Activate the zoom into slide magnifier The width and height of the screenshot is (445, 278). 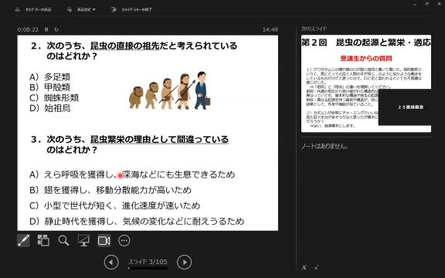click(x=63, y=241)
